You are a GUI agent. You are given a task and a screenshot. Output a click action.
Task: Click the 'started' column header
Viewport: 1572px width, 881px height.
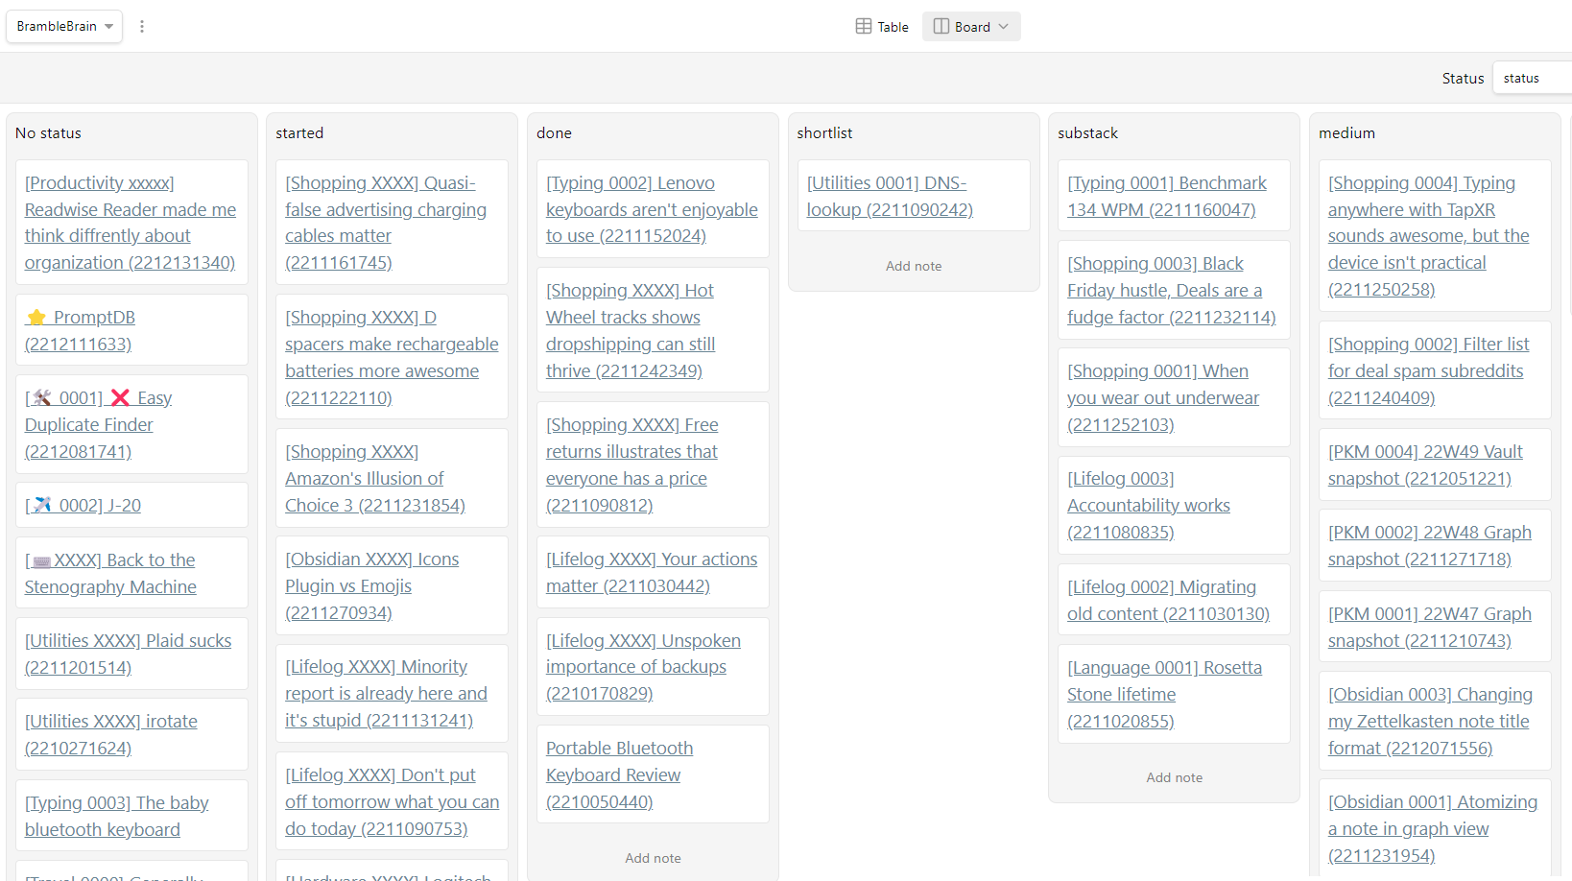tap(299, 132)
